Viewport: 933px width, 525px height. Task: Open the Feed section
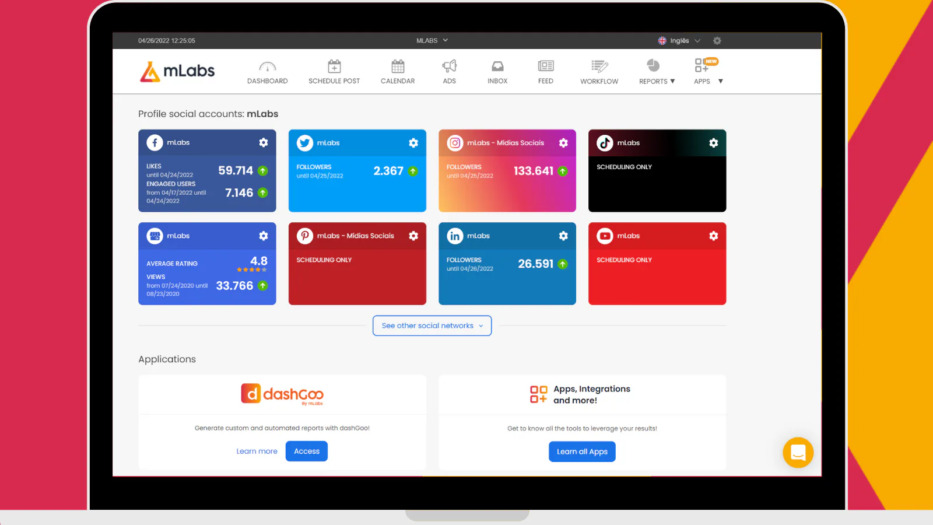[545, 71]
